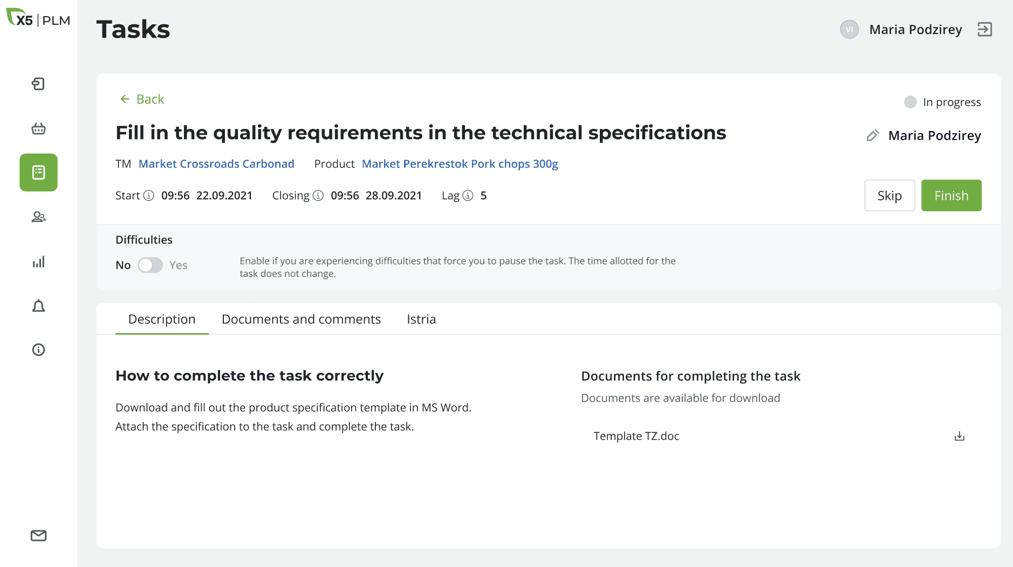
Task: Click the Template TZ.doc file name
Action: click(x=636, y=436)
